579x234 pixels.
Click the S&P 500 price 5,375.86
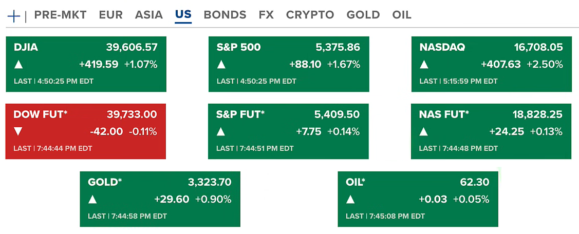(338, 47)
